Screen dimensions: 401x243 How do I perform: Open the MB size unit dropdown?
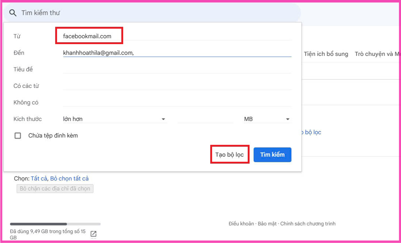267,119
